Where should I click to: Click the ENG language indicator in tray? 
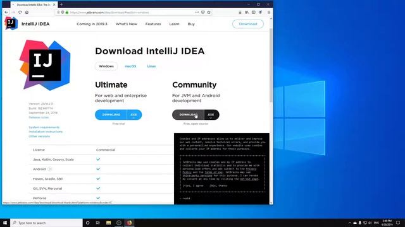[x=377, y=223]
